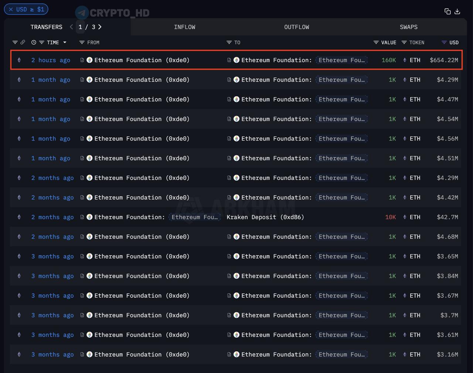Open the SWAPS tab

coord(408,27)
